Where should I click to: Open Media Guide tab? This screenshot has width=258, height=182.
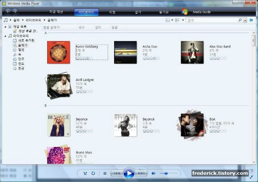click(x=202, y=12)
